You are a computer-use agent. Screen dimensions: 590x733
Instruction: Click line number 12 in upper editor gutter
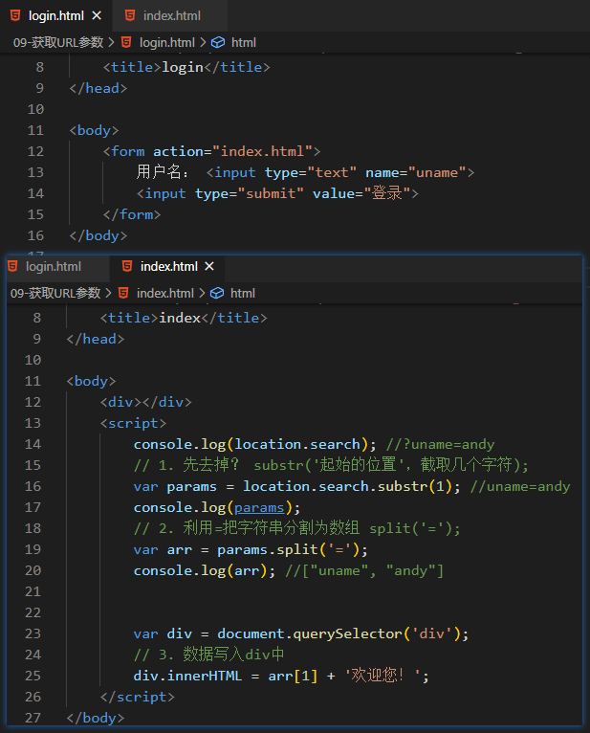point(35,151)
